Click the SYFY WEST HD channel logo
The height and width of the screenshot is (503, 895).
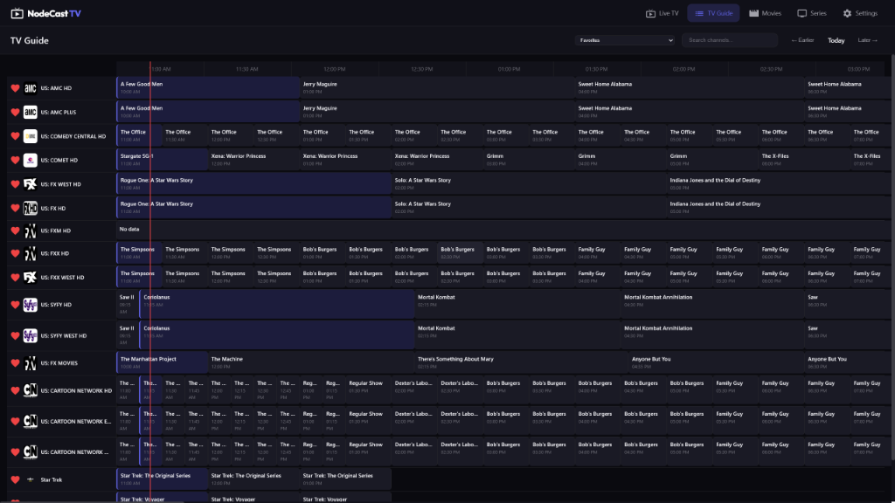point(31,336)
